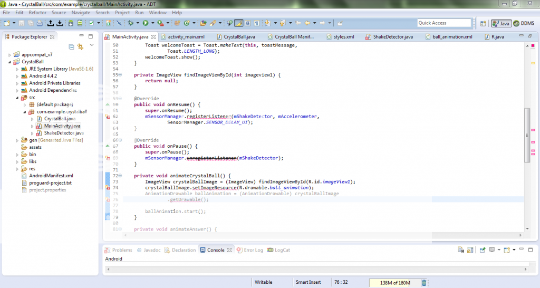Image resolution: width=540 pixels, height=288 pixels.
Task: Switch to the ShakeDetector.java editor tab
Action: pyautogui.click(x=390, y=37)
